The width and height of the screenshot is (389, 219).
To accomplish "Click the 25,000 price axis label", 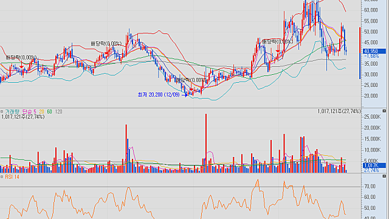I will pyautogui.click(x=371, y=85).
